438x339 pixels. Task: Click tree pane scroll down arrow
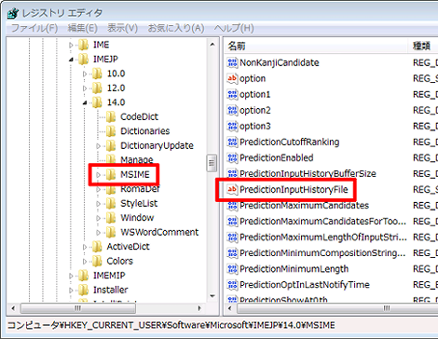click(x=212, y=296)
